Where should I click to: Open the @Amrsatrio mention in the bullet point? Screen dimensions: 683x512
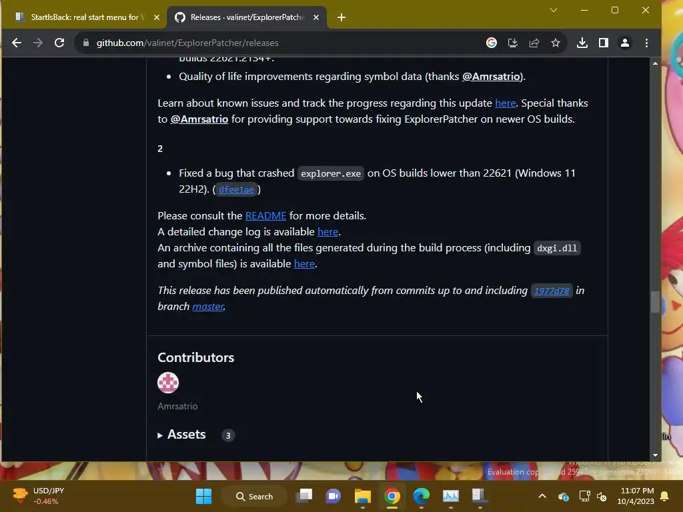click(x=491, y=77)
